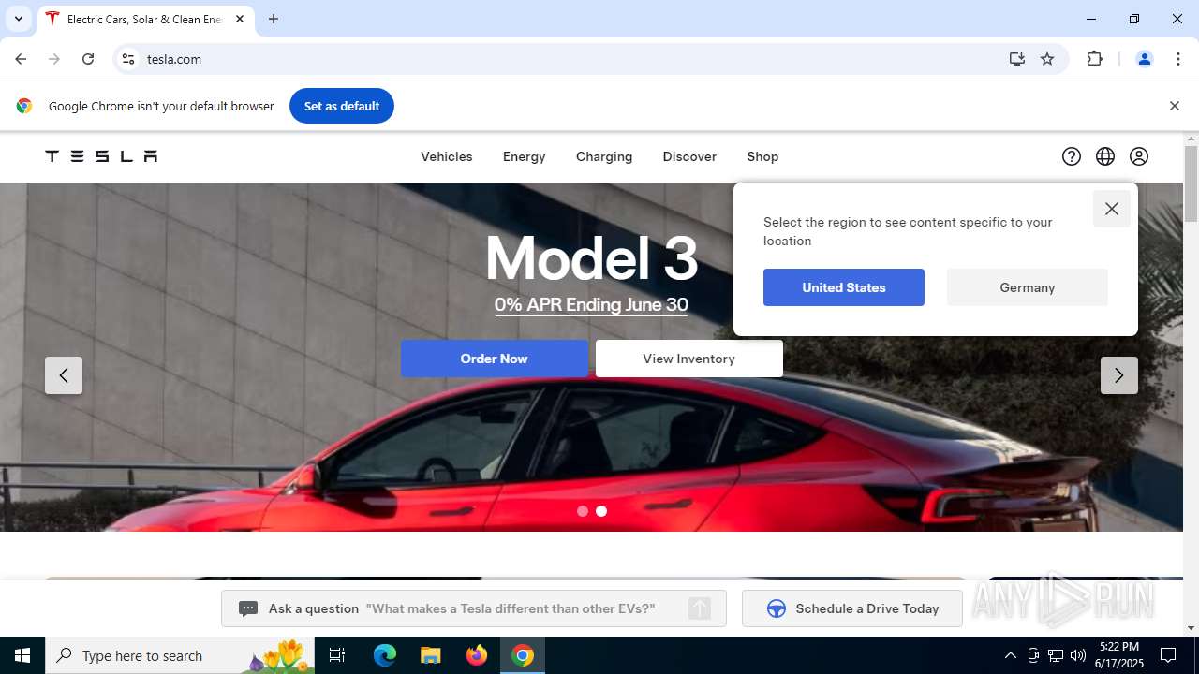Open Task View on taskbar
The image size is (1199, 674).
tap(337, 655)
